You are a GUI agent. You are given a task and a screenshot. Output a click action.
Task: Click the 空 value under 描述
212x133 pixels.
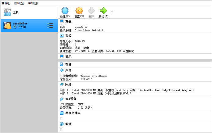(61, 130)
